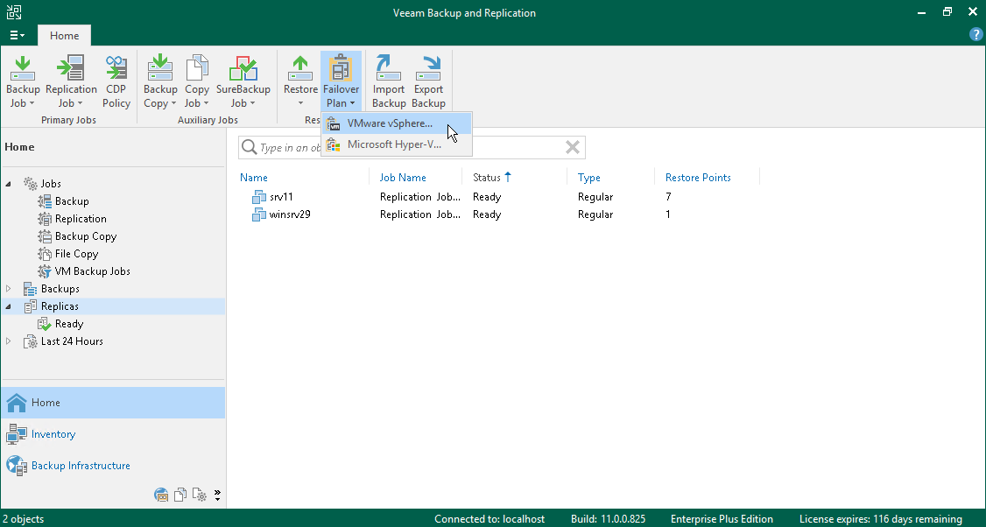
Task: Click the winsrv29 replica VM icon
Action: (x=259, y=215)
